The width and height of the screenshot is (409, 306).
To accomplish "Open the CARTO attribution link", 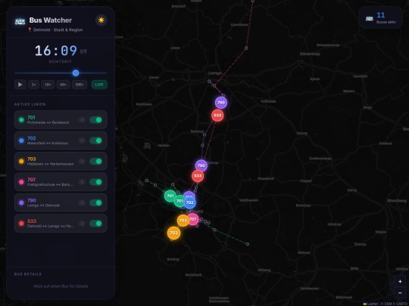I will coord(402,304).
